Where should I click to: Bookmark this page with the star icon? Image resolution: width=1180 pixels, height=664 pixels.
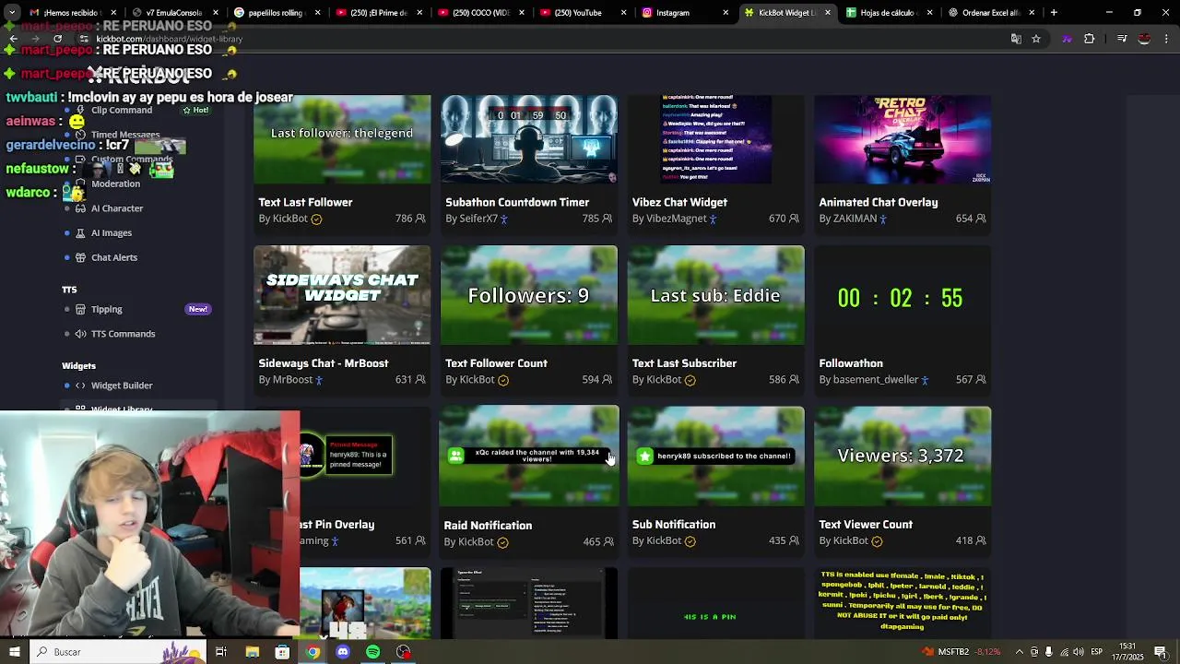1036,39
